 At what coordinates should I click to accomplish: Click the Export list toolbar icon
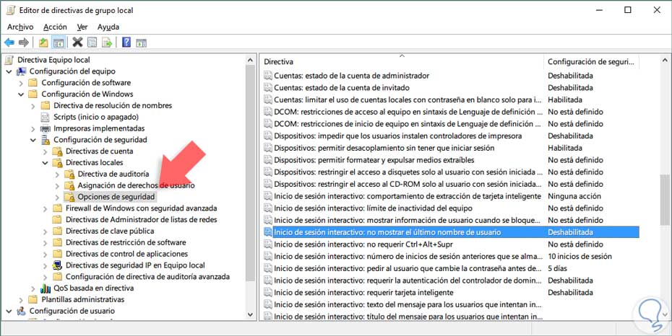pos(107,43)
